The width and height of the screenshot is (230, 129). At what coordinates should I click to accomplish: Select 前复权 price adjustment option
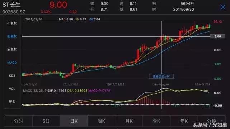click(12, 36)
